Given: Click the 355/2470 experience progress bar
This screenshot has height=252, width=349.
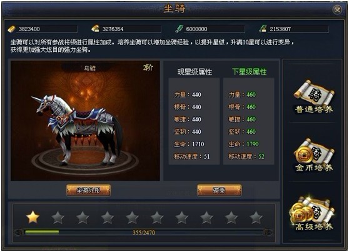Looking at the screenshot, I should pos(144,233).
